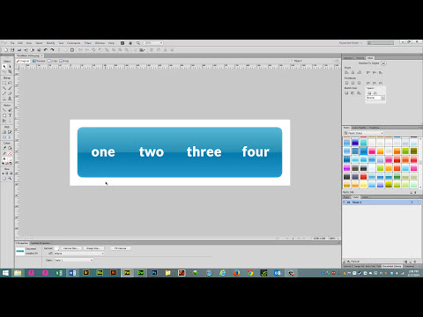Image resolution: width=423 pixels, height=317 pixels.
Task: Click the New document toolbar icon
Action: (x=6, y=50)
